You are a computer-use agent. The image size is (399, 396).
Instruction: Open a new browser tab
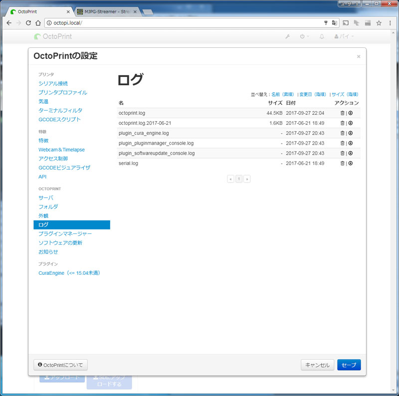coord(148,12)
